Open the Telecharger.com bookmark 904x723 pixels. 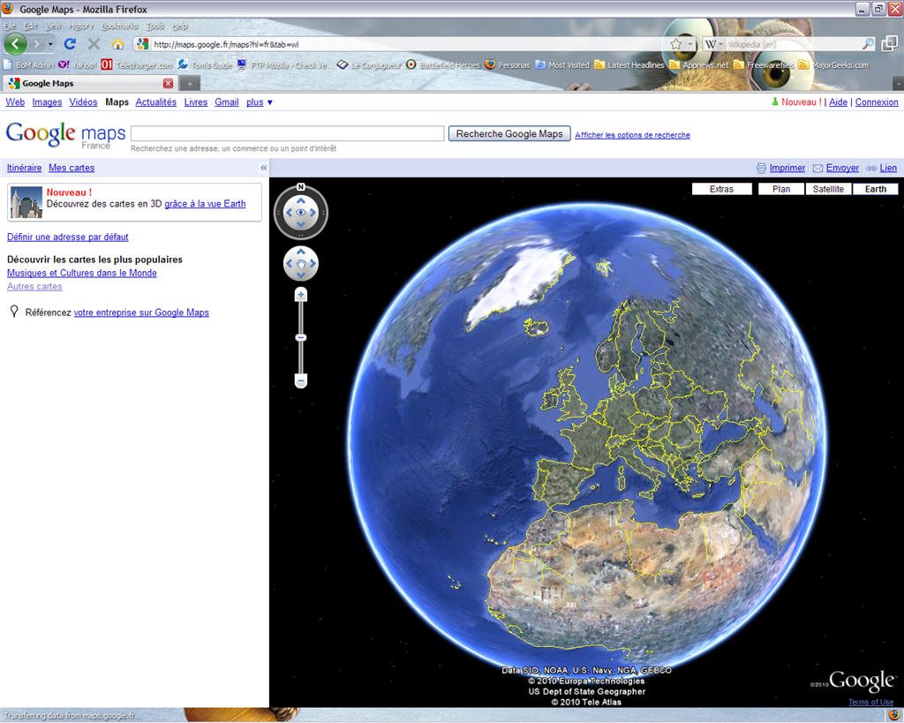point(137,64)
